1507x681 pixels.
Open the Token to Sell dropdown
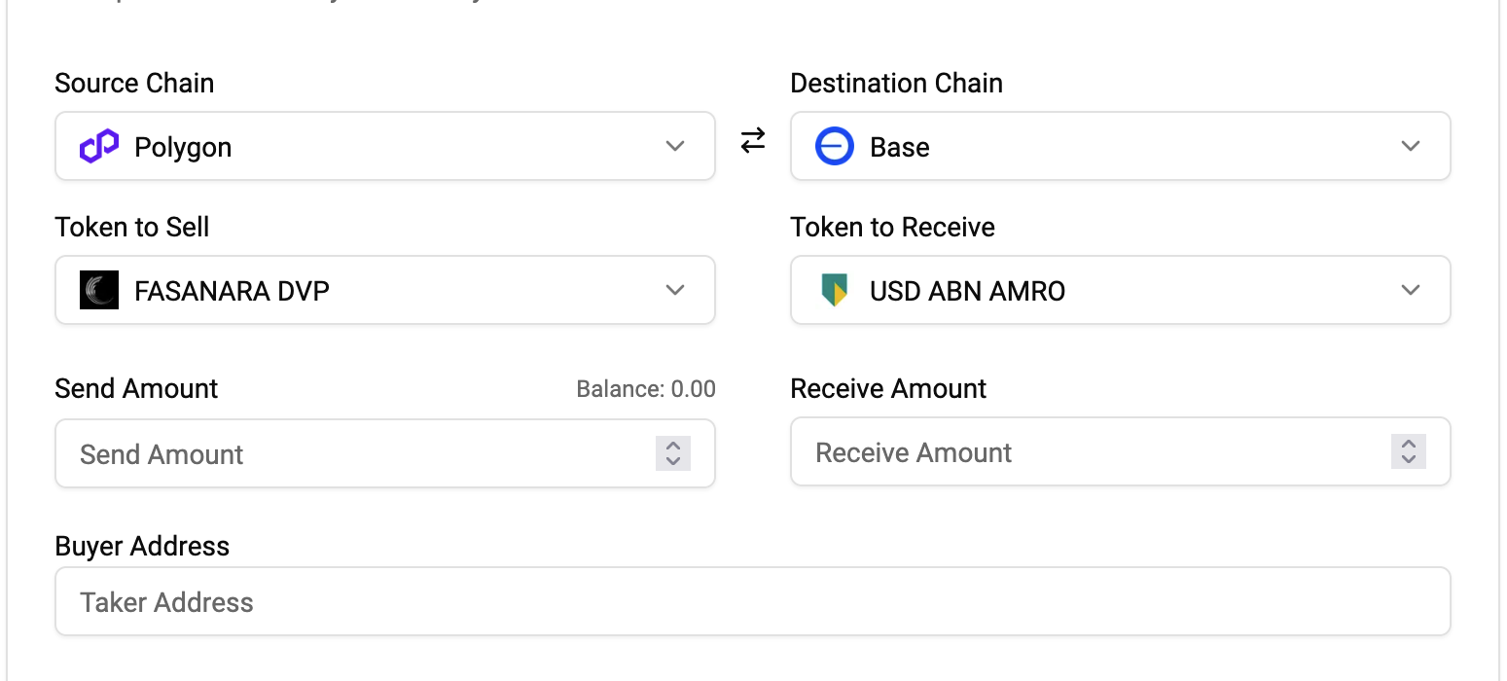tap(385, 290)
